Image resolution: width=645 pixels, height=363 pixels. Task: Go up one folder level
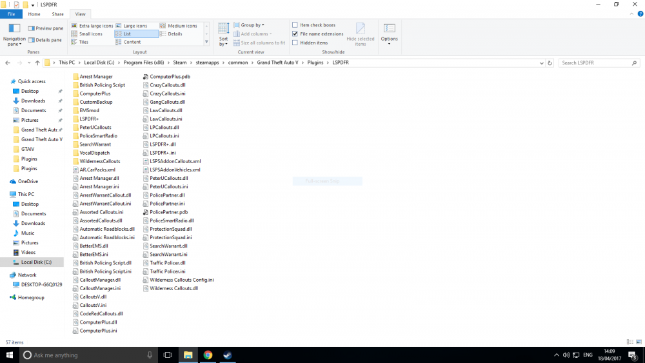pos(37,63)
